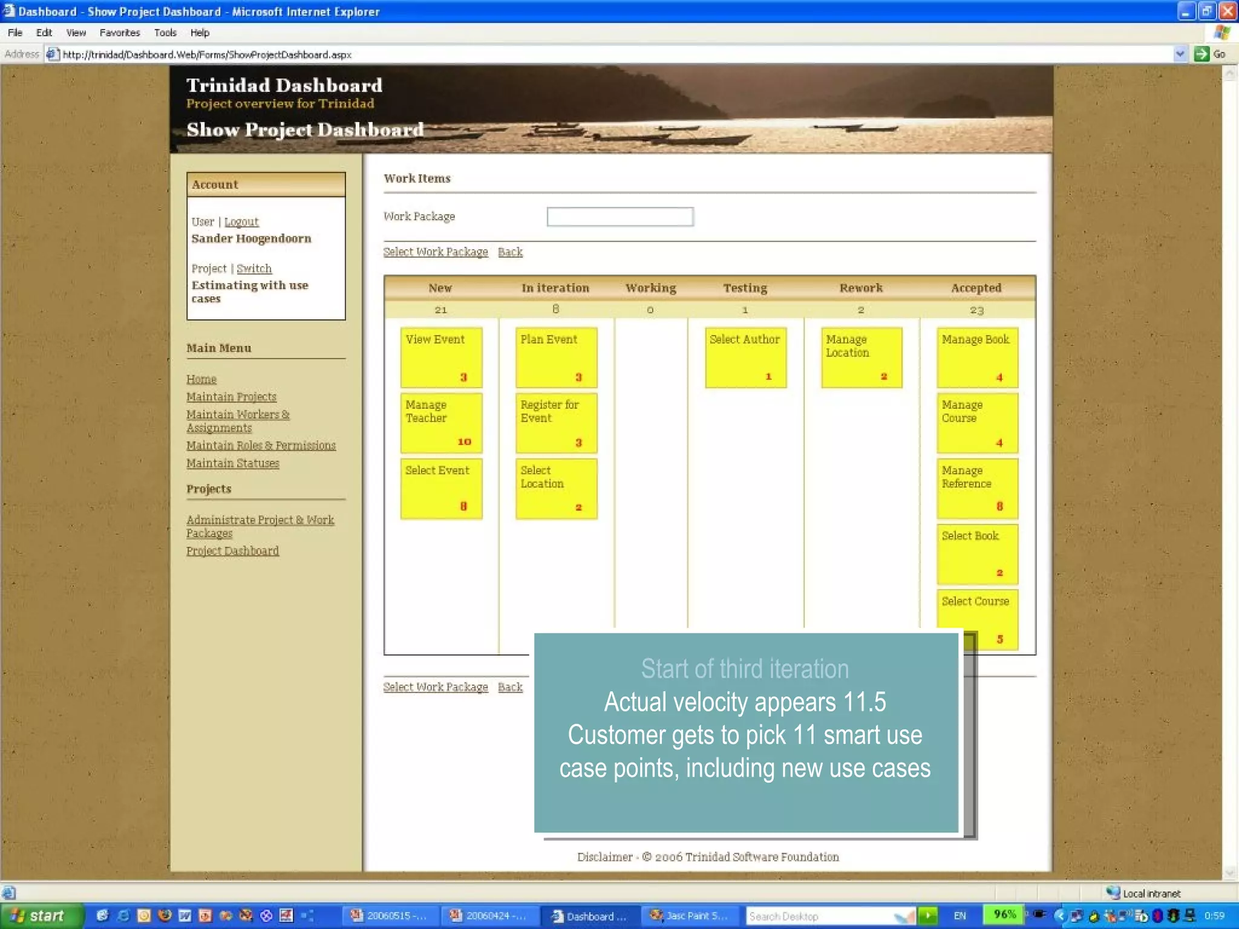This screenshot has width=1239, height=929.
Task: Click the page vertical scrollbar
Action: 1229,472
